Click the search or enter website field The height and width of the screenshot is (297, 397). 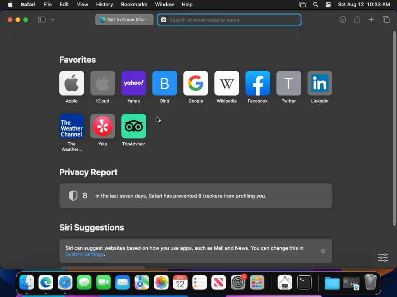click(x=230, y=20)
